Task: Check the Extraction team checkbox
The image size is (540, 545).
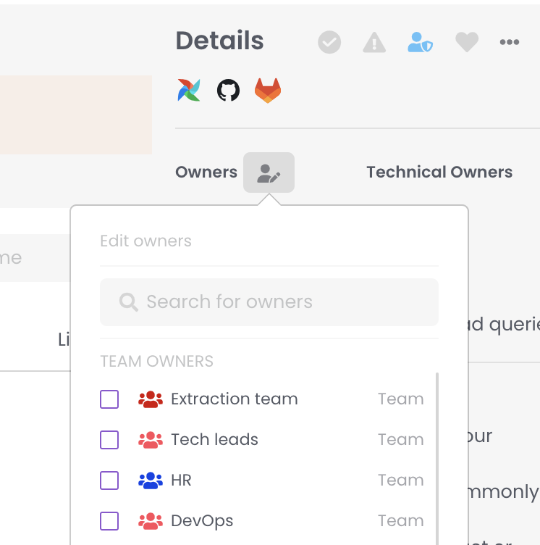Action: point(109,399)
